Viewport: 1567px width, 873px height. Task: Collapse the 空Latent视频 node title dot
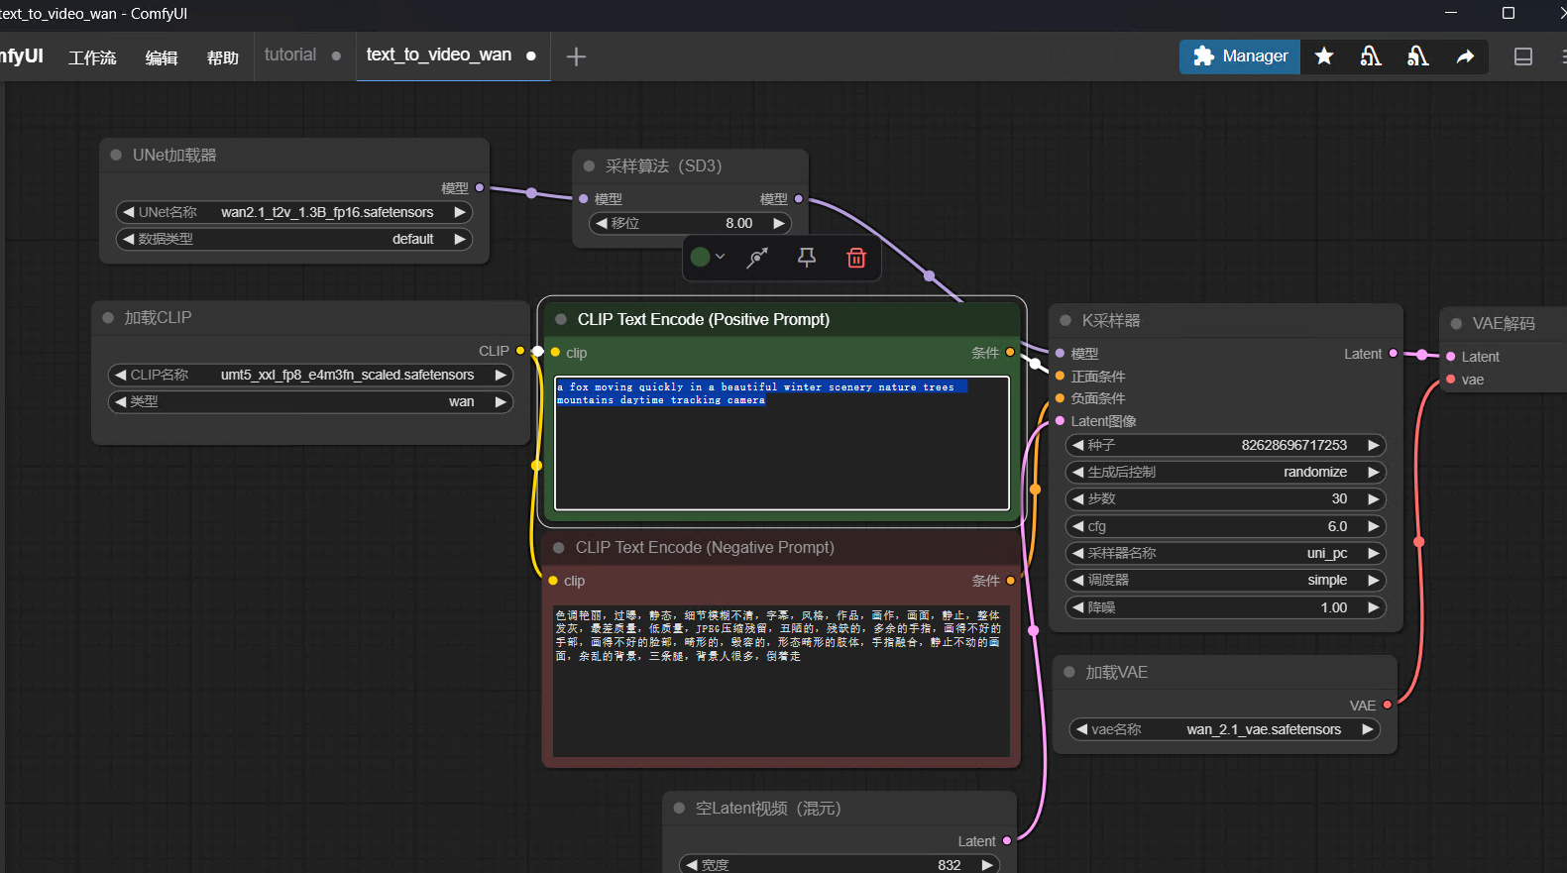coord(679,808)
